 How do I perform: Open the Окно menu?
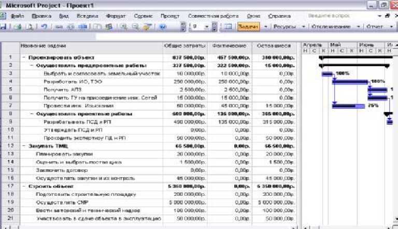coord(253,16)
